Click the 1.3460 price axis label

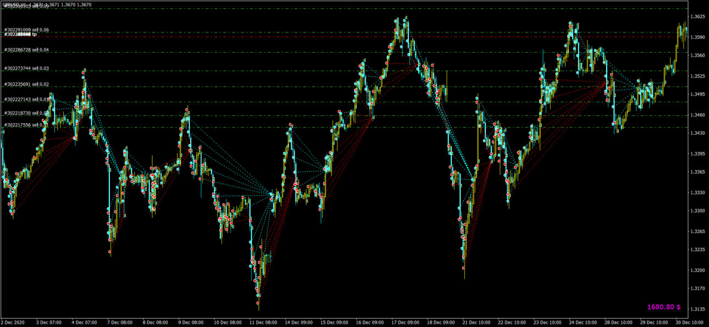(698, 115)
